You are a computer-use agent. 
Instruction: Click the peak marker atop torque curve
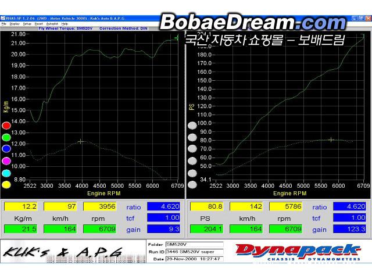(x=177, y=37)
